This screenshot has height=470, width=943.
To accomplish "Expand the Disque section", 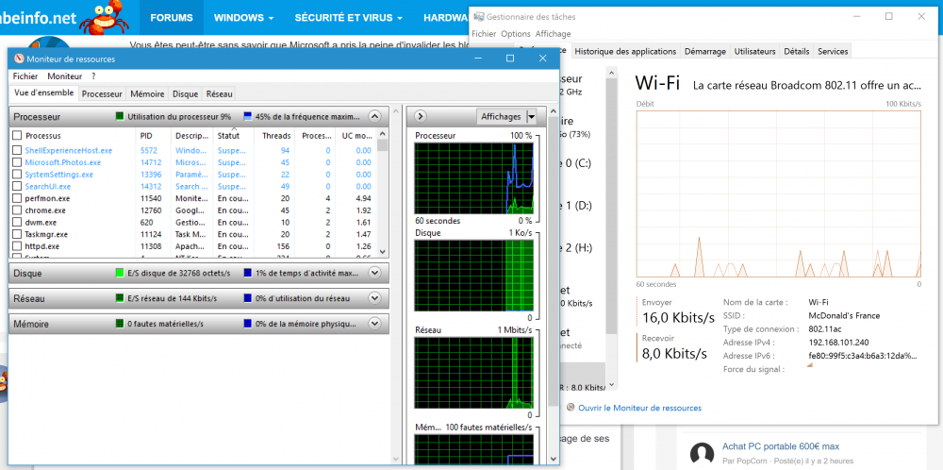I will [x=374, y=273].
